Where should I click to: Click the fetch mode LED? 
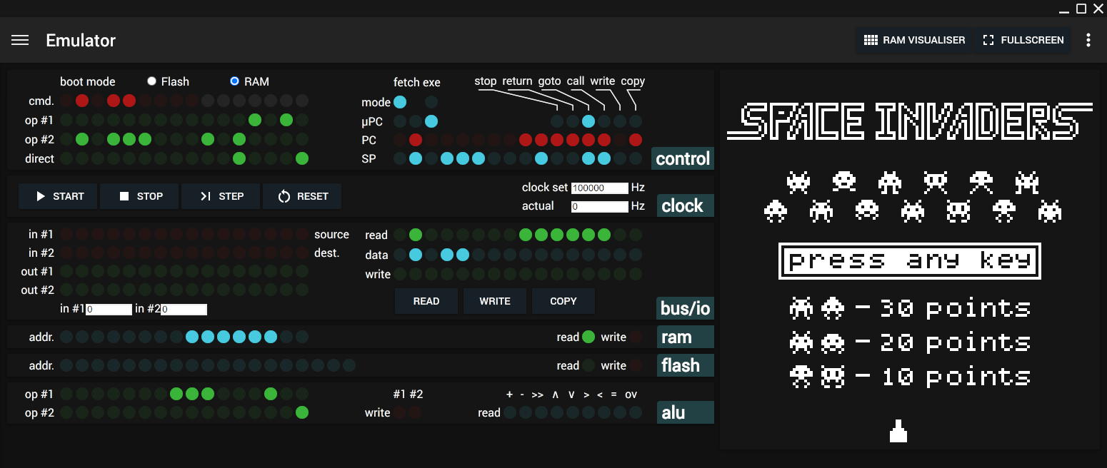point(400,102)
